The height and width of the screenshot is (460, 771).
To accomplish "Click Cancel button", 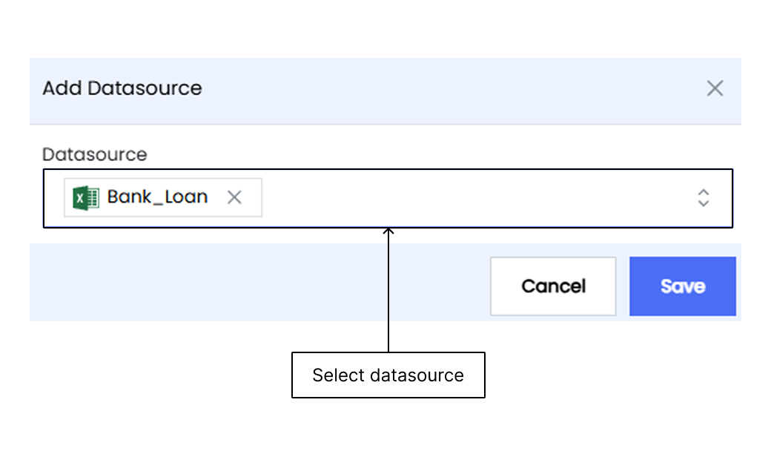I will coord(553,286).
